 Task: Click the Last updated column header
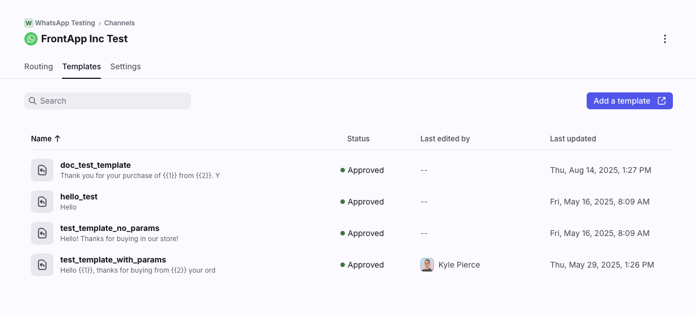[x=573, y=139]
